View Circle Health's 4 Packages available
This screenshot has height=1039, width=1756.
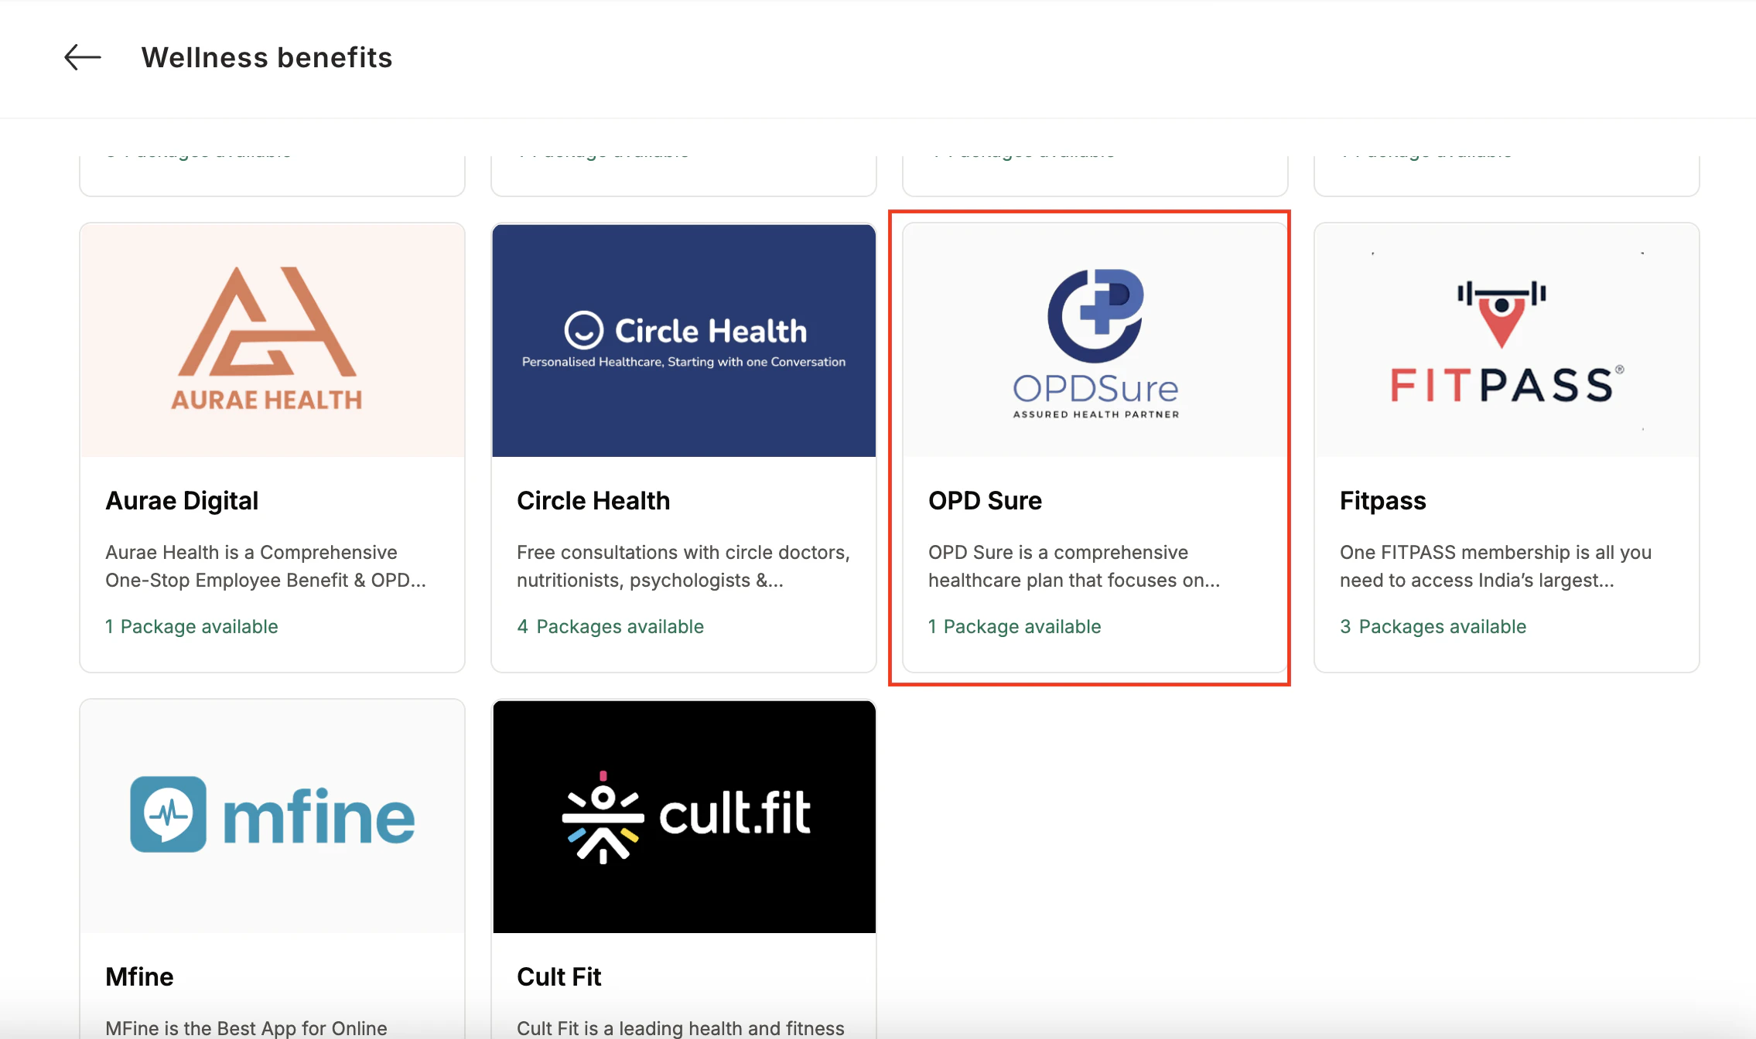610,626
